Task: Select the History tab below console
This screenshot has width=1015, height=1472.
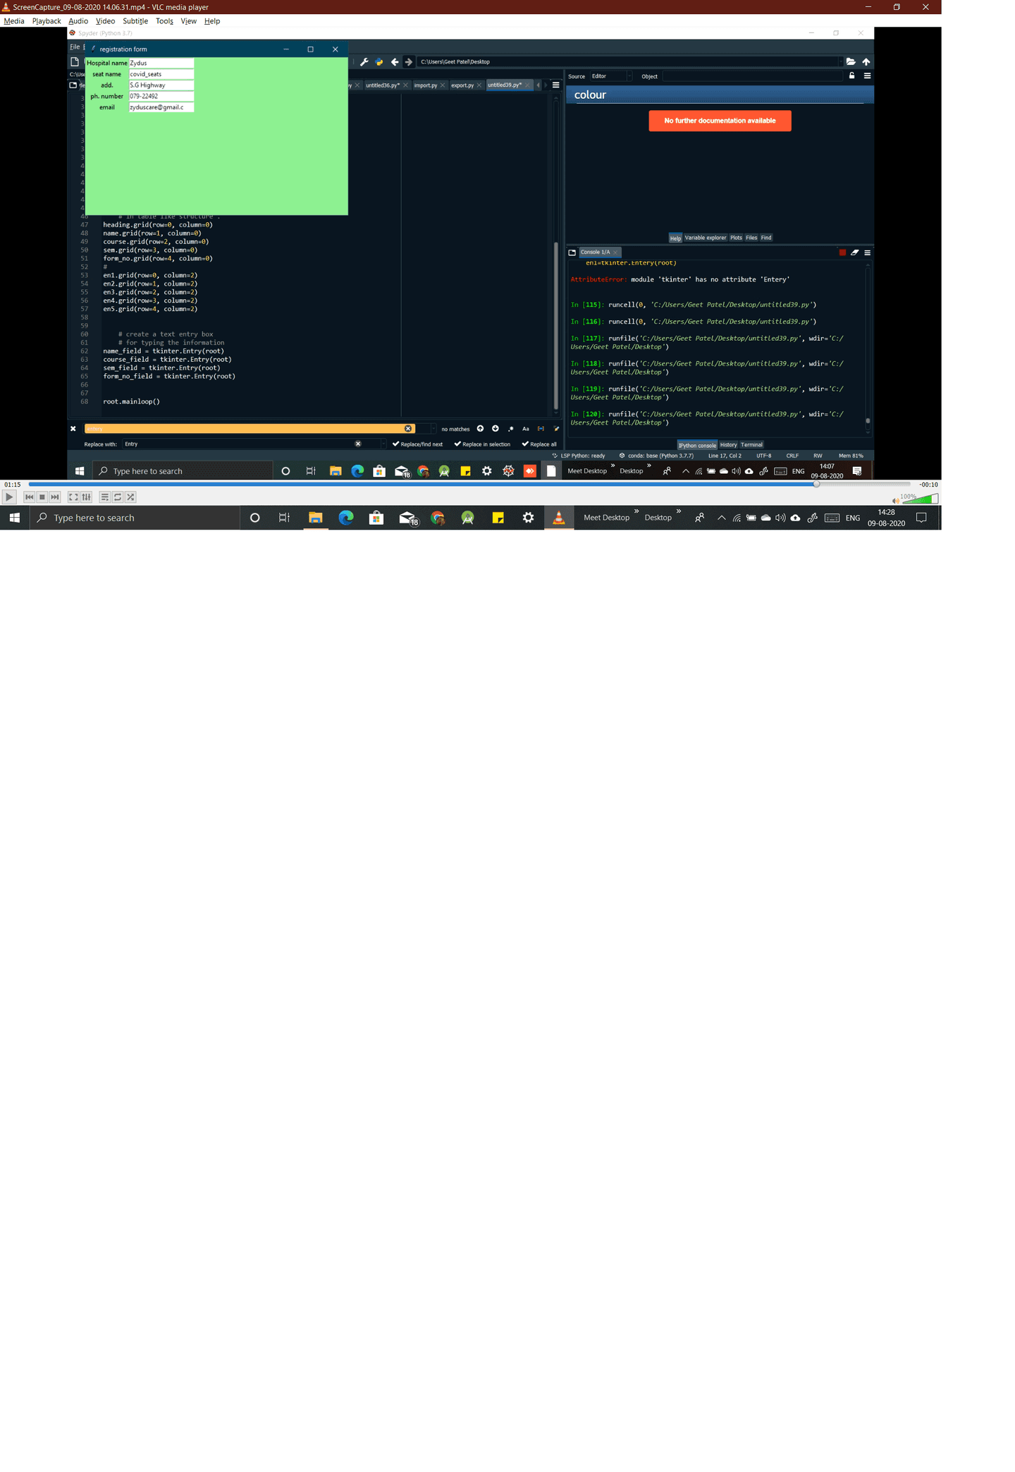Action: coord(728,444)
